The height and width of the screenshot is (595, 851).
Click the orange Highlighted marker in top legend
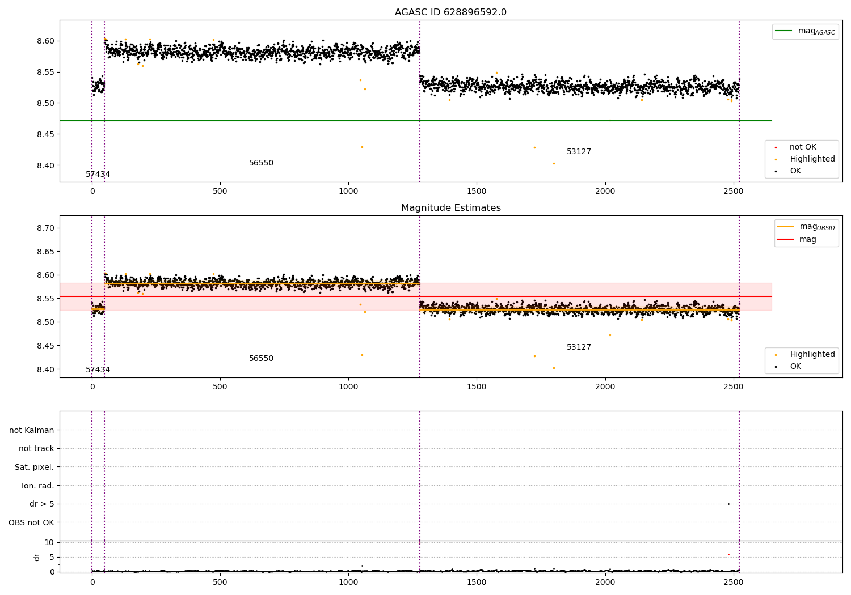click(x=776, y=159)
